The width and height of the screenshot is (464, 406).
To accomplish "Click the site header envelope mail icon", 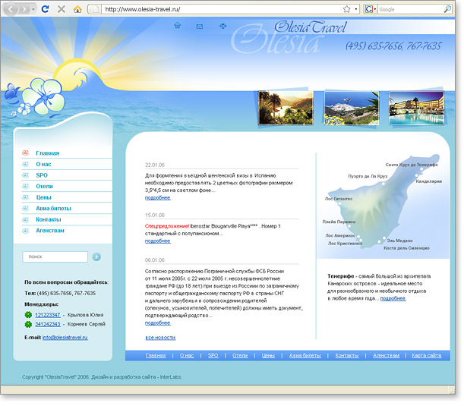I will pyautogui.click(x=200, y=27).
